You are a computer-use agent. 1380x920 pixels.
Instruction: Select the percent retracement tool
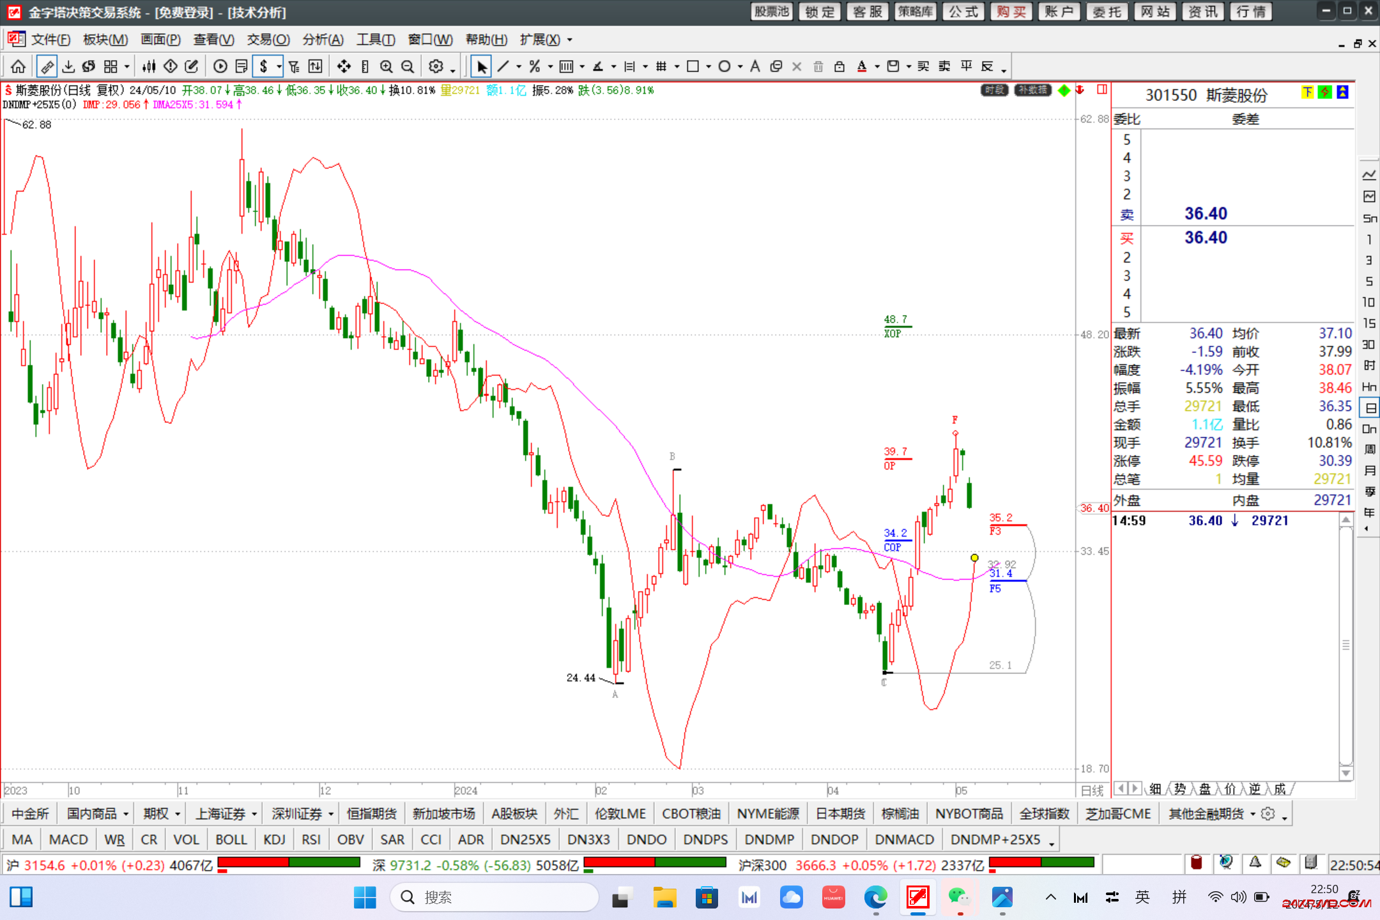pos(535,66)
